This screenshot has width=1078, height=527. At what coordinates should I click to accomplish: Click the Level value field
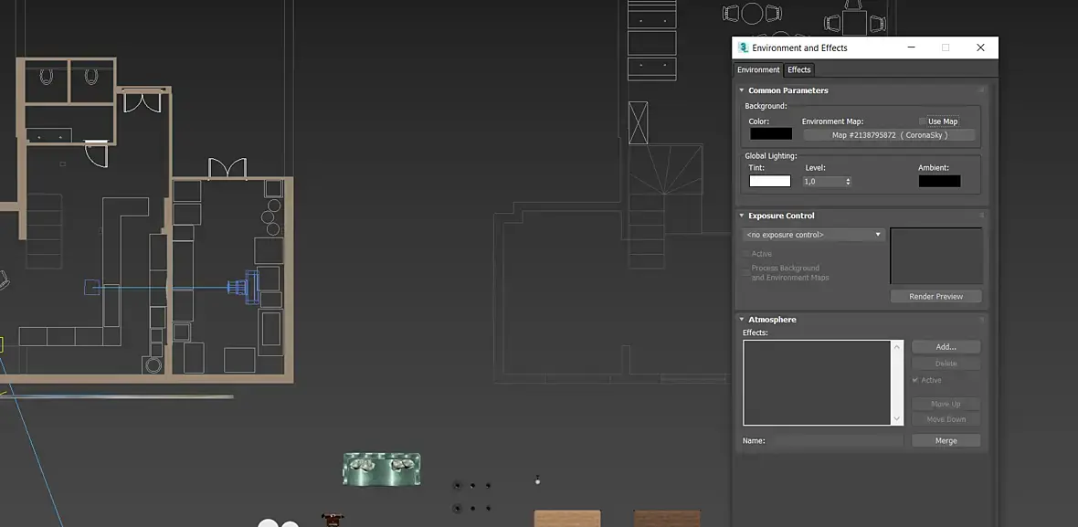823,182
